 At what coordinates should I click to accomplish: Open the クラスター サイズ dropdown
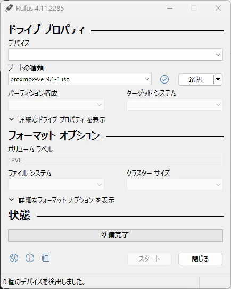coord(175,184)
